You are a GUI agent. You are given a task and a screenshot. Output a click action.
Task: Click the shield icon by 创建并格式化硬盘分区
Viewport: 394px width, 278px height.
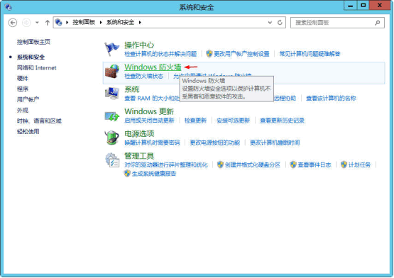220,165
